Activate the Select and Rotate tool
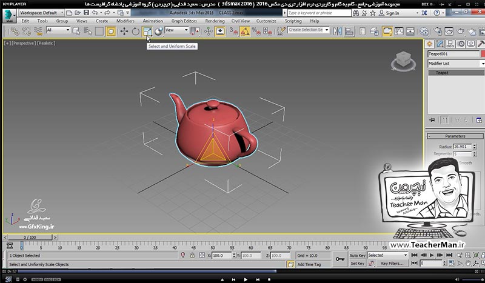The width and height of the screenshot is (485, 283). click(x=136, y=31)
